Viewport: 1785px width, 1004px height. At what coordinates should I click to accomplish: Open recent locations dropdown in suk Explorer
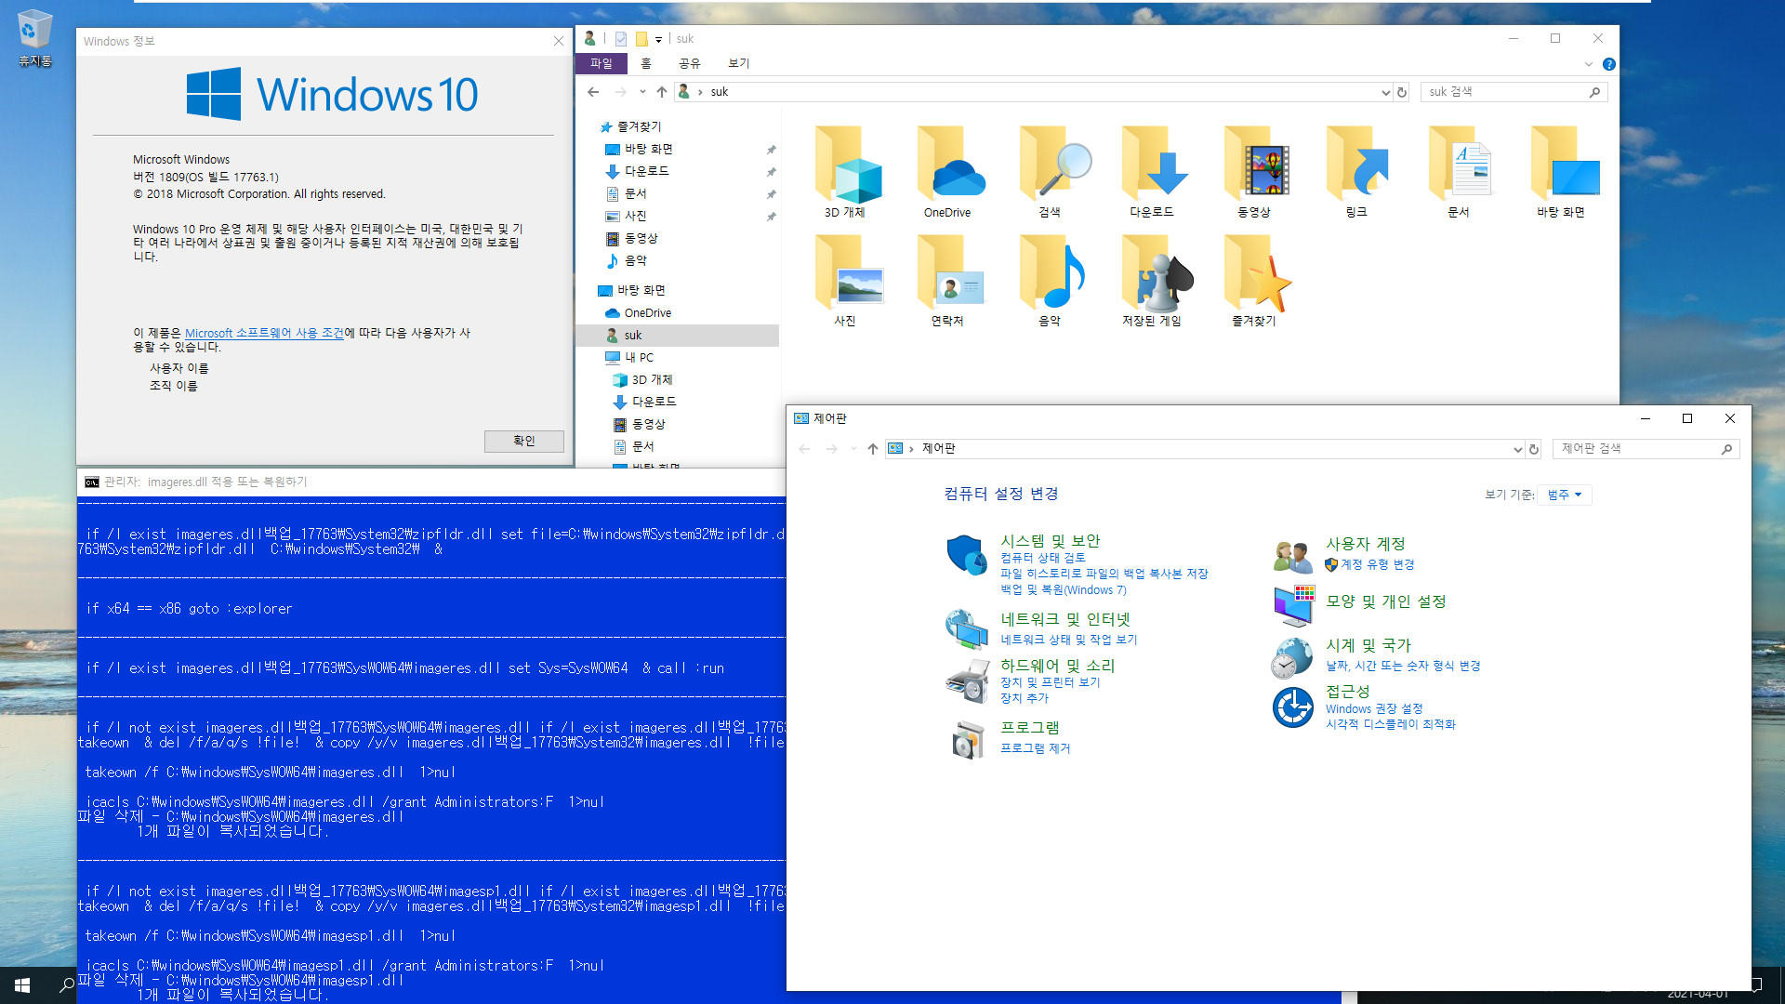642,92
